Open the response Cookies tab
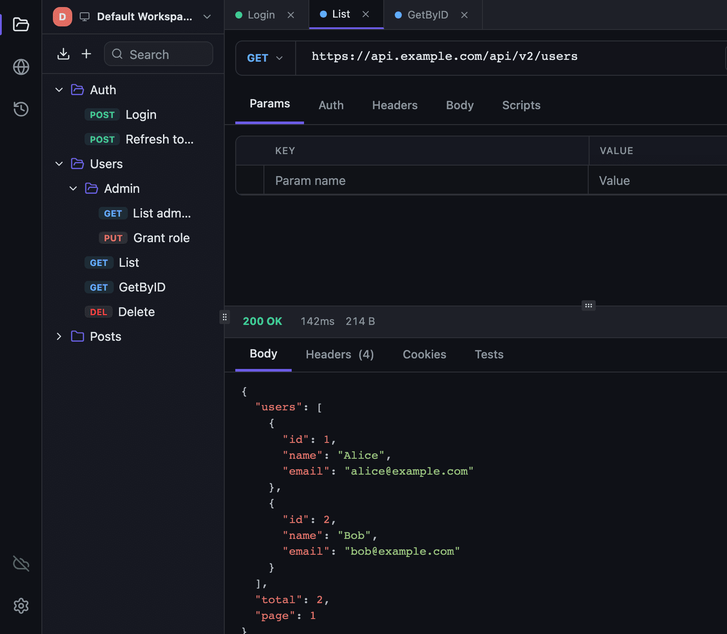Viewport: 727px width, 634px height. pyautogui.click(x=424, y=354)
